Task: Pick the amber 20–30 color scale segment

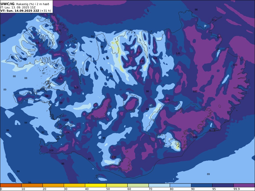Action: point(53,185)
